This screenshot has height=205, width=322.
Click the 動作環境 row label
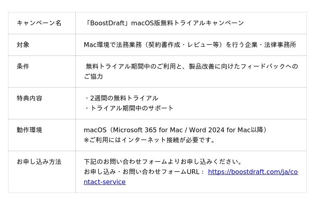coord(29,130)
